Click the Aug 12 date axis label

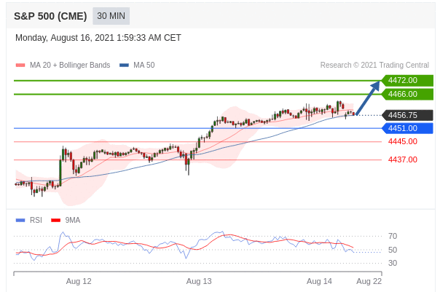(79, 281)
